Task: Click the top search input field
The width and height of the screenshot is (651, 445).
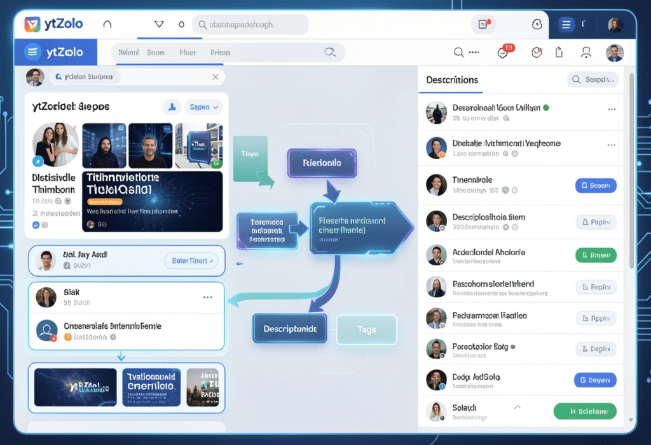Action: 250,25
